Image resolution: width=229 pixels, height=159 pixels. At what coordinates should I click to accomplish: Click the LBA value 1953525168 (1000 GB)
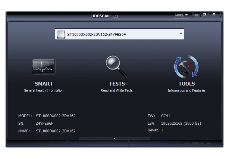pos(181,123)
